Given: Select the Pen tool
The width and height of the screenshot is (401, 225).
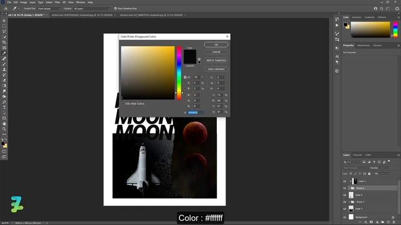Looking at the screenshot, I should pos(4,102).
